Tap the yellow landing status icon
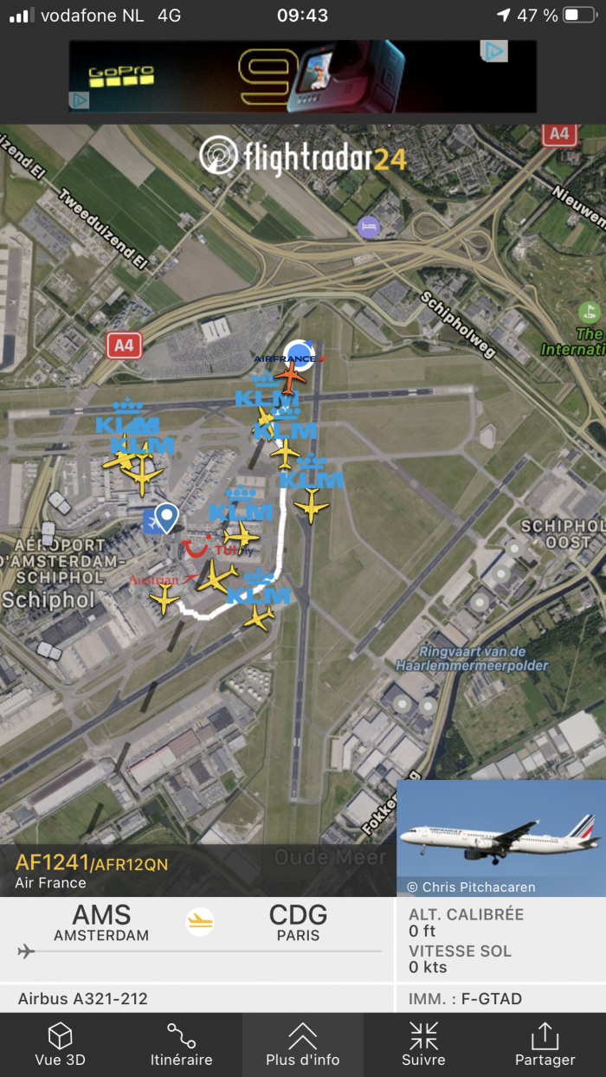This screenshot has height=1077, width=606. 201,921
